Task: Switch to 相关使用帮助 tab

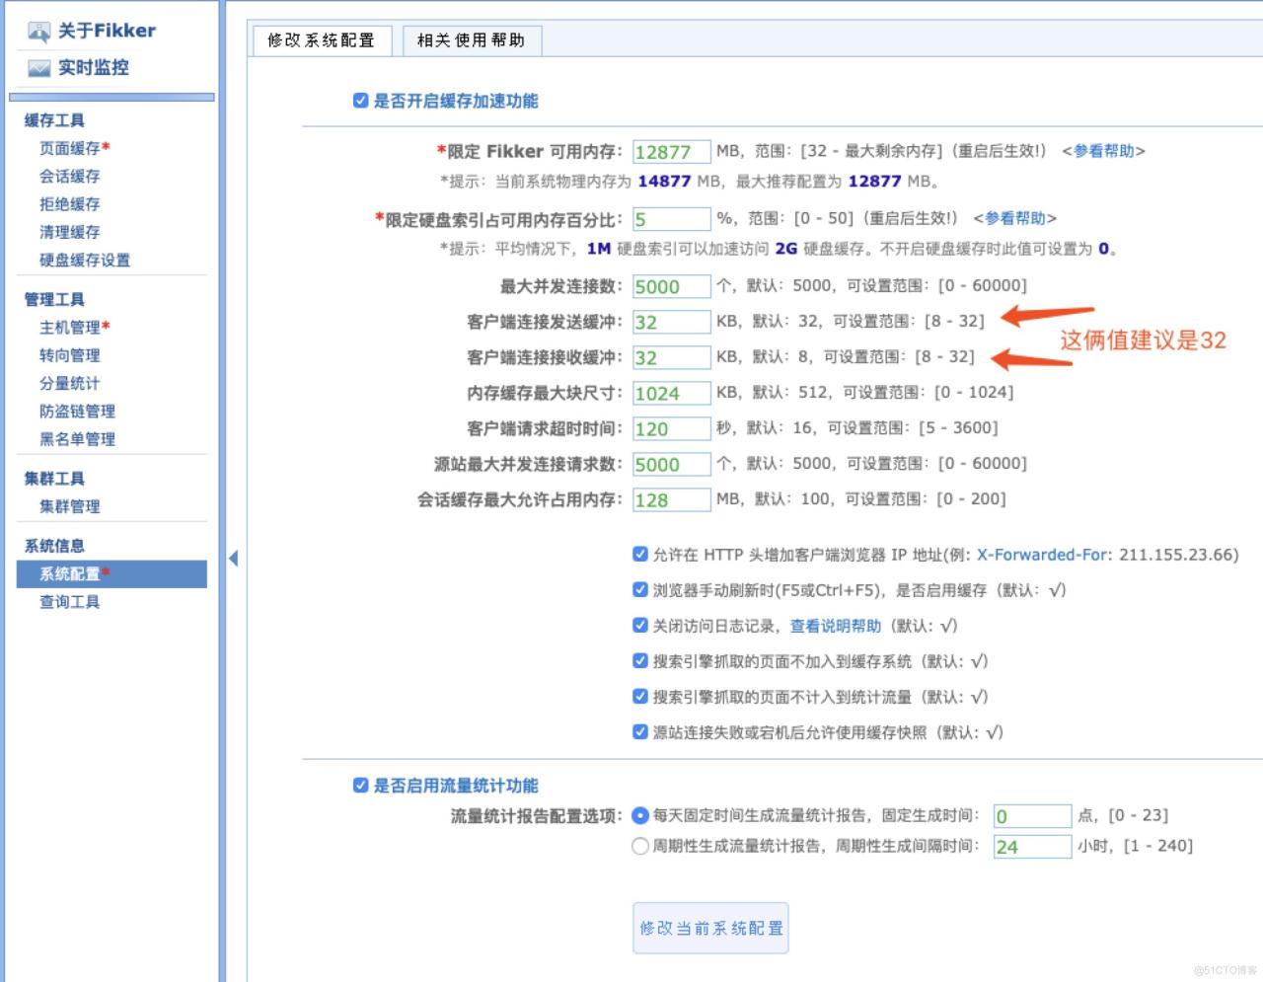Action: coord(471,40)
